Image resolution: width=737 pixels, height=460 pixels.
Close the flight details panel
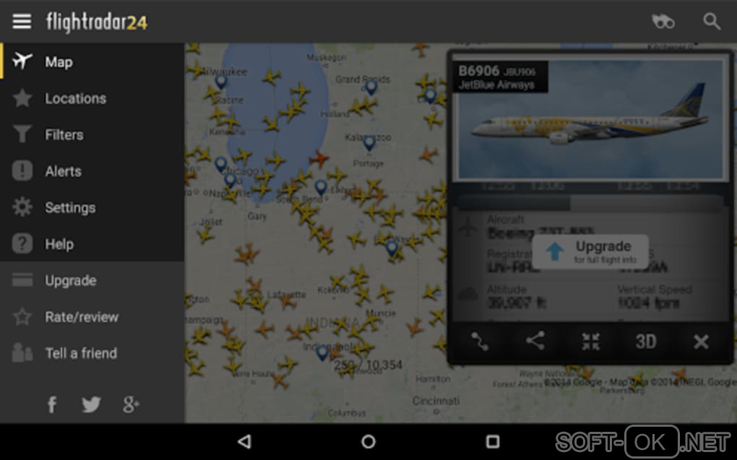click(701, 342)
